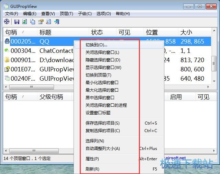Image resolution: width=220 pixels, height=174 pixels.
Task: Open the 帮助(H) menu
Action: coord(123,14)
